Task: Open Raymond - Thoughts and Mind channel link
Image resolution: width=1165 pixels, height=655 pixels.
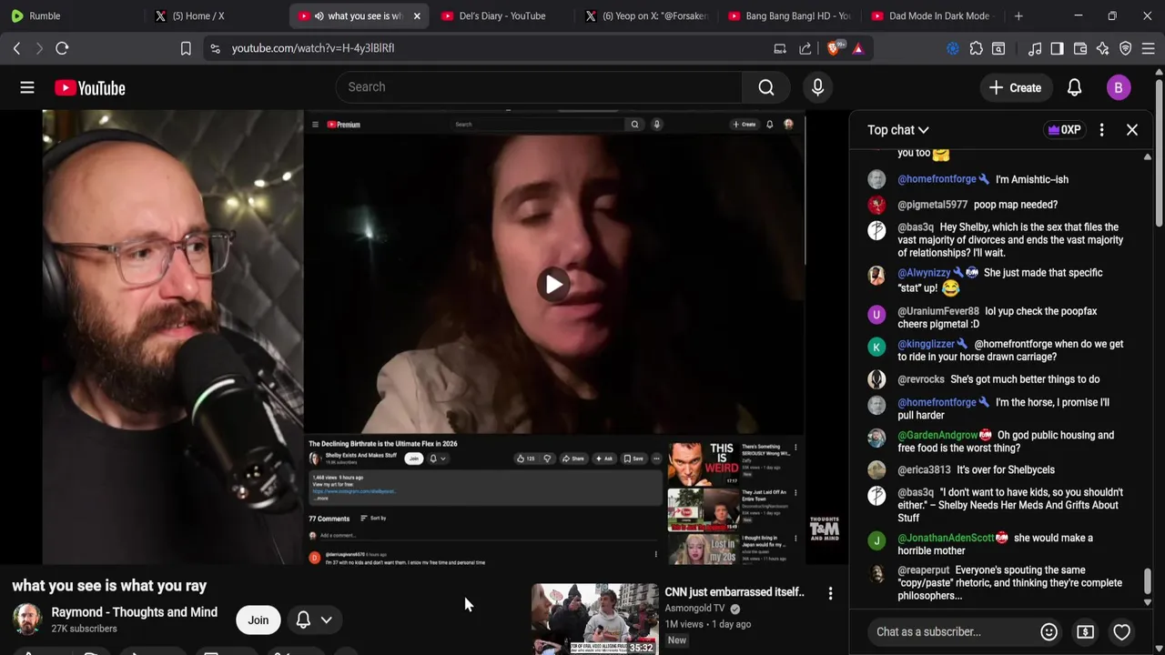Action: (134, 612)
